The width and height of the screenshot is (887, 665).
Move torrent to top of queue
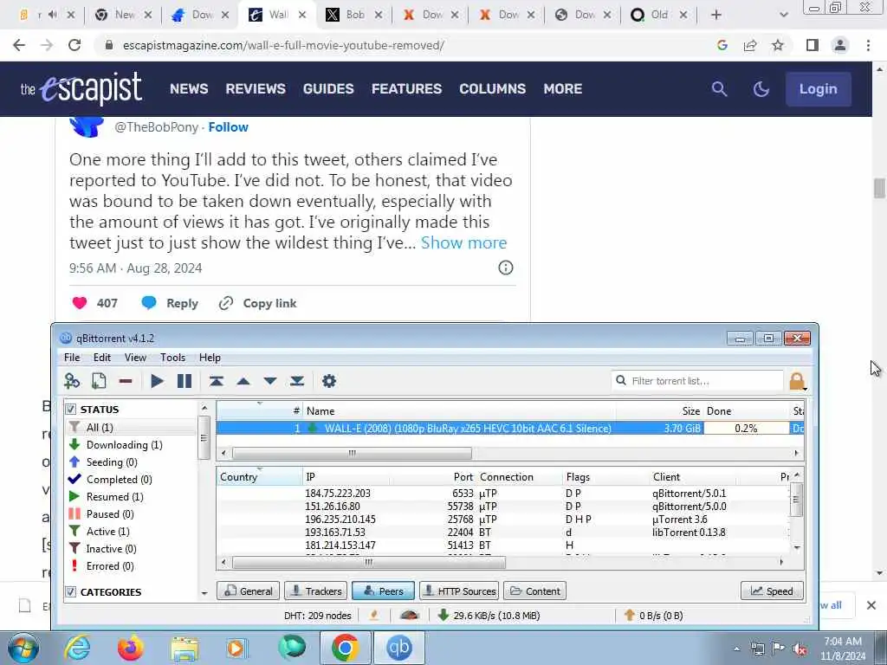216,381
